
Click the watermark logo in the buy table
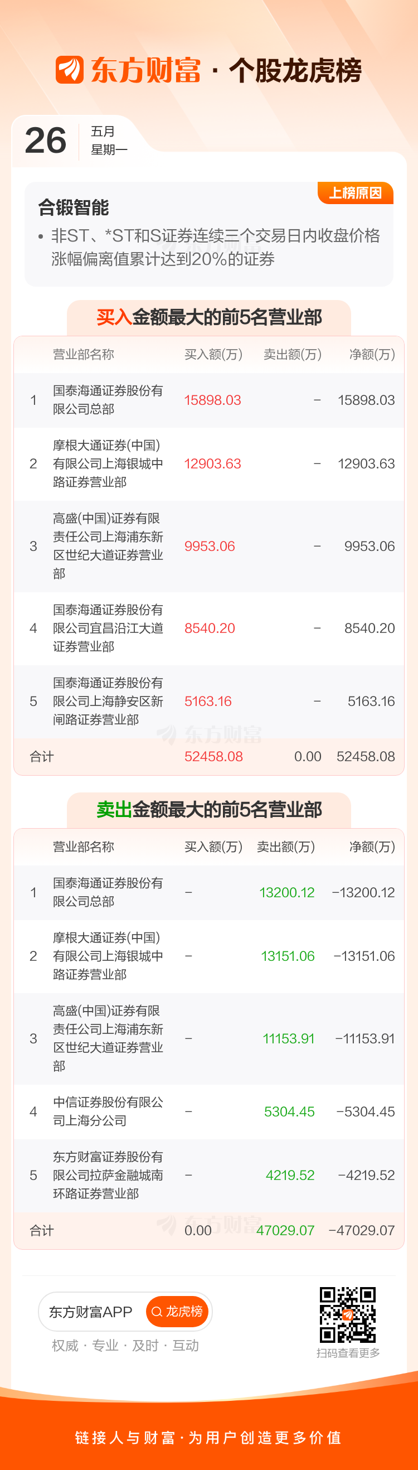click(x=167, y=734)
